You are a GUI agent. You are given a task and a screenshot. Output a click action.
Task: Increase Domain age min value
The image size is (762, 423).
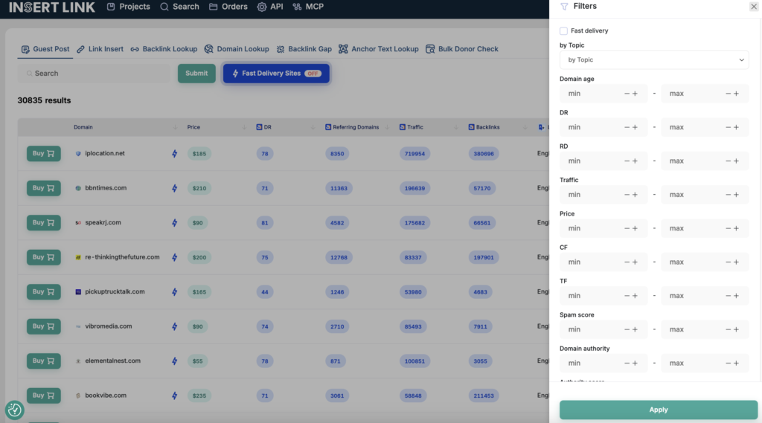click(635, 94)
